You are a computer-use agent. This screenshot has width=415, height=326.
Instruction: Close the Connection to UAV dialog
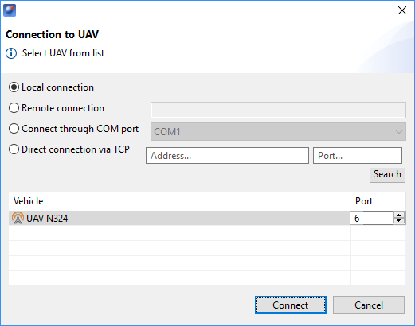[x=402, y=10]
